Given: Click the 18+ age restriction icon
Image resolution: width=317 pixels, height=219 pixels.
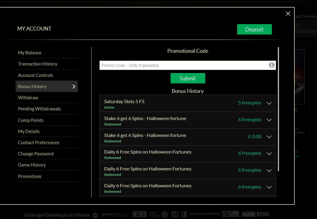Looking at the screenshot, I should point(96,215).
